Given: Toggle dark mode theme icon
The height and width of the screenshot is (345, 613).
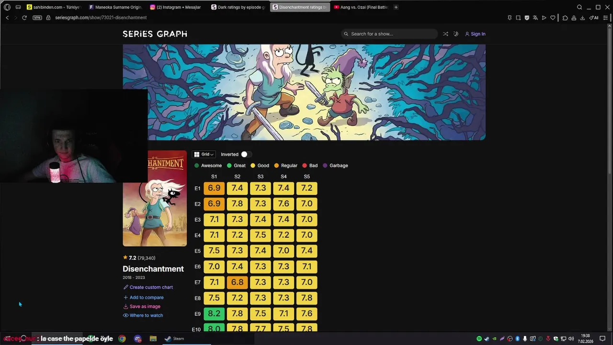Looking at the screenshot, I should [456, 34].
